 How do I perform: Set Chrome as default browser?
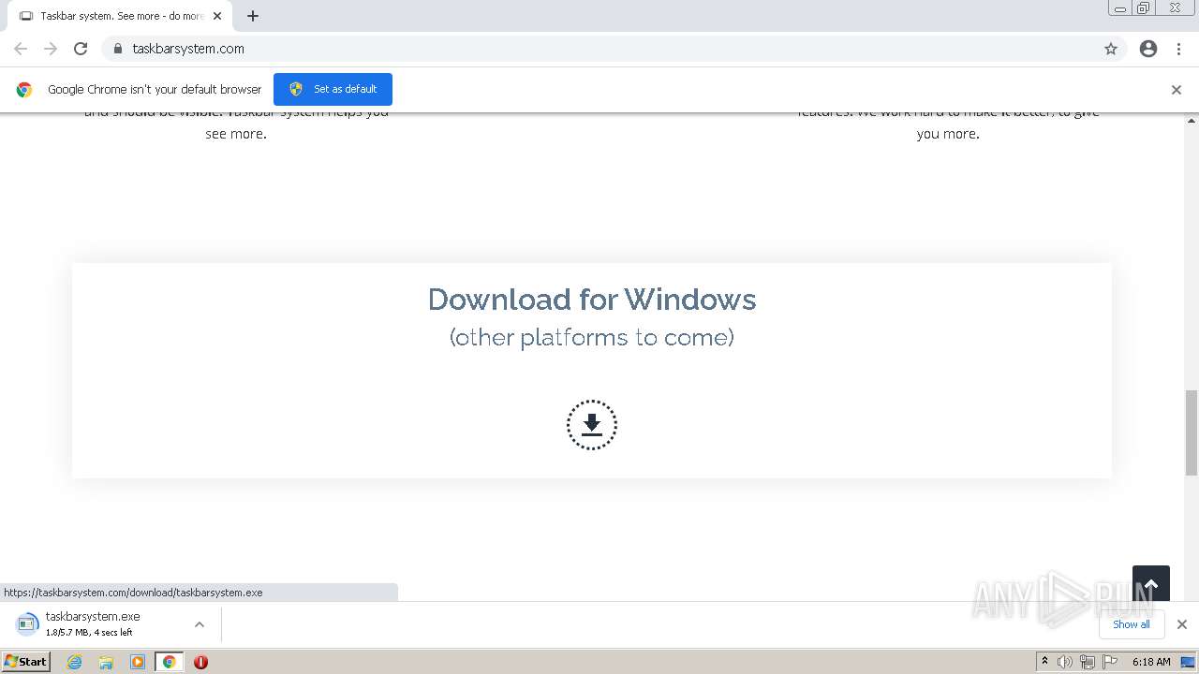tap(333, 89)
